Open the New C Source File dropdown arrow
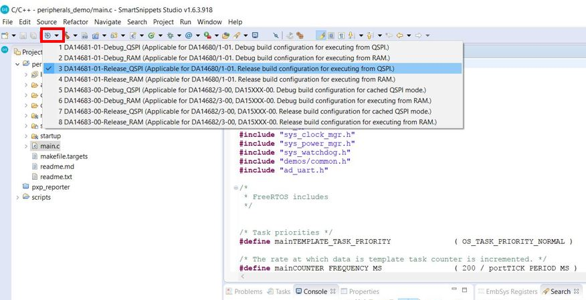The width and height of the screenshot is (586, 300). [142, 35]
